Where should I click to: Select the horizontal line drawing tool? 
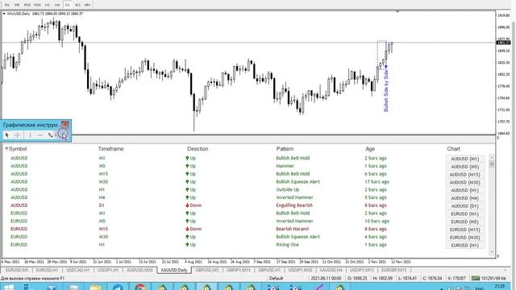click(40, 135)
